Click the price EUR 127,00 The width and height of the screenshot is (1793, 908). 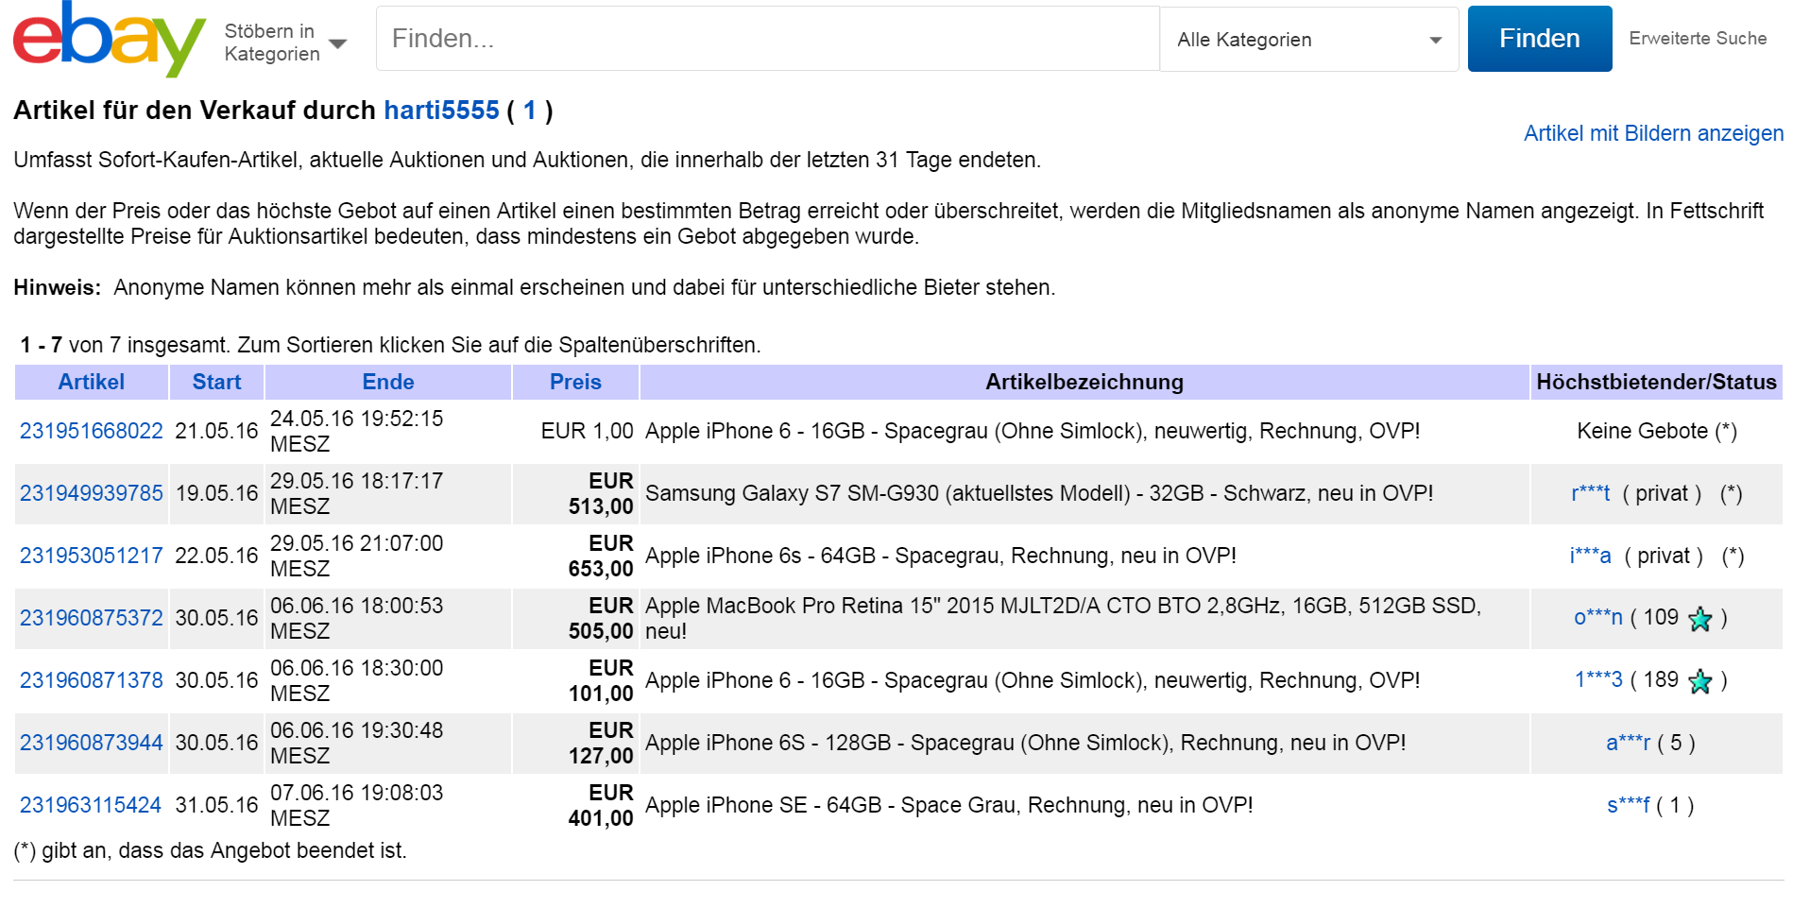[601, 743]
